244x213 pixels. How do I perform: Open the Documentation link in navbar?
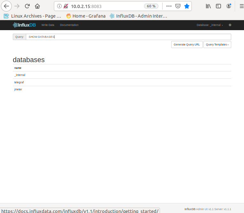[x=69, y=25]
